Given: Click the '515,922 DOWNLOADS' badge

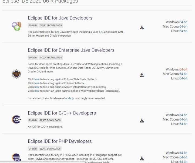Looking at the screenshot, I should [x=51, y=25].
